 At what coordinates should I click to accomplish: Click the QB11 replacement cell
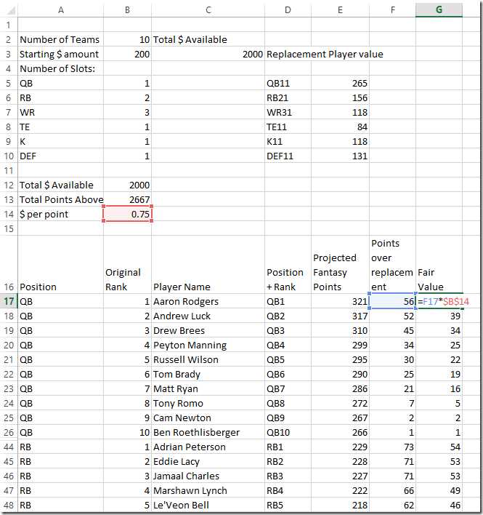tap(288, 84)
